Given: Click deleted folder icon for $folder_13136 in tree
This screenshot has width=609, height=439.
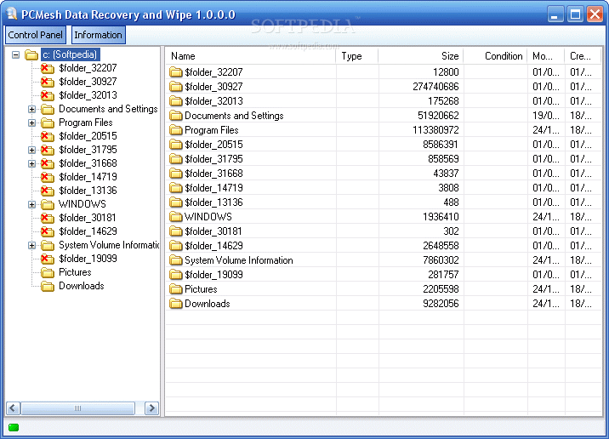Looking at the screenshot, I should click(x=48, y=191).
